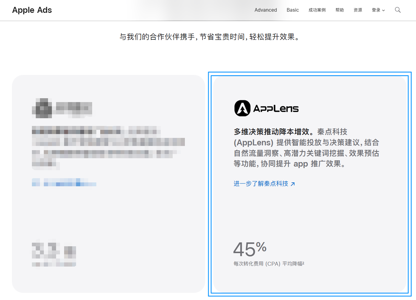Click the AppLens triangle logo mark
The height and width of the screenshot is (300, 416).
point(242,108)
